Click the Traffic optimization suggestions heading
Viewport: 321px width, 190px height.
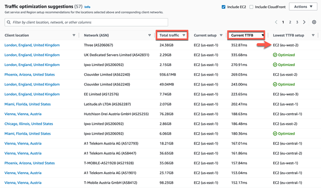coord(39,7)
